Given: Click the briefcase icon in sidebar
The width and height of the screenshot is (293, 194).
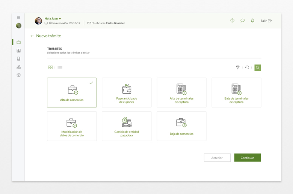Looking at the screenshot, I should [18, 42].
